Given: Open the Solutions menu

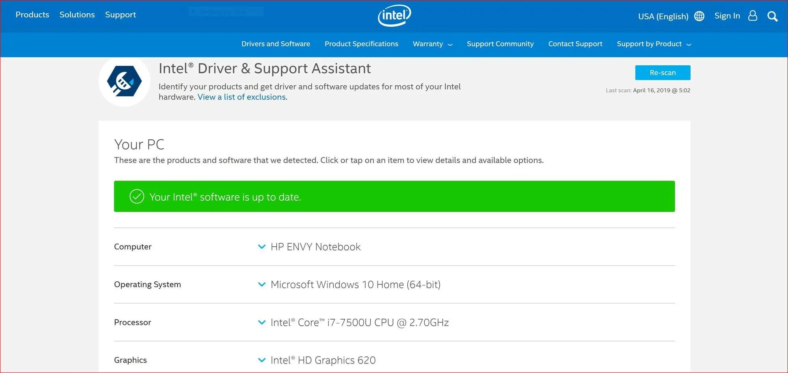Looking at the screenshot, I should click(x=77, y=15).
